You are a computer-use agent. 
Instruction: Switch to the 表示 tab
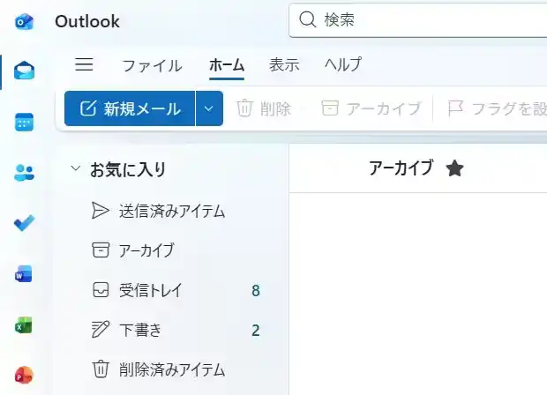tap(284, 65)
